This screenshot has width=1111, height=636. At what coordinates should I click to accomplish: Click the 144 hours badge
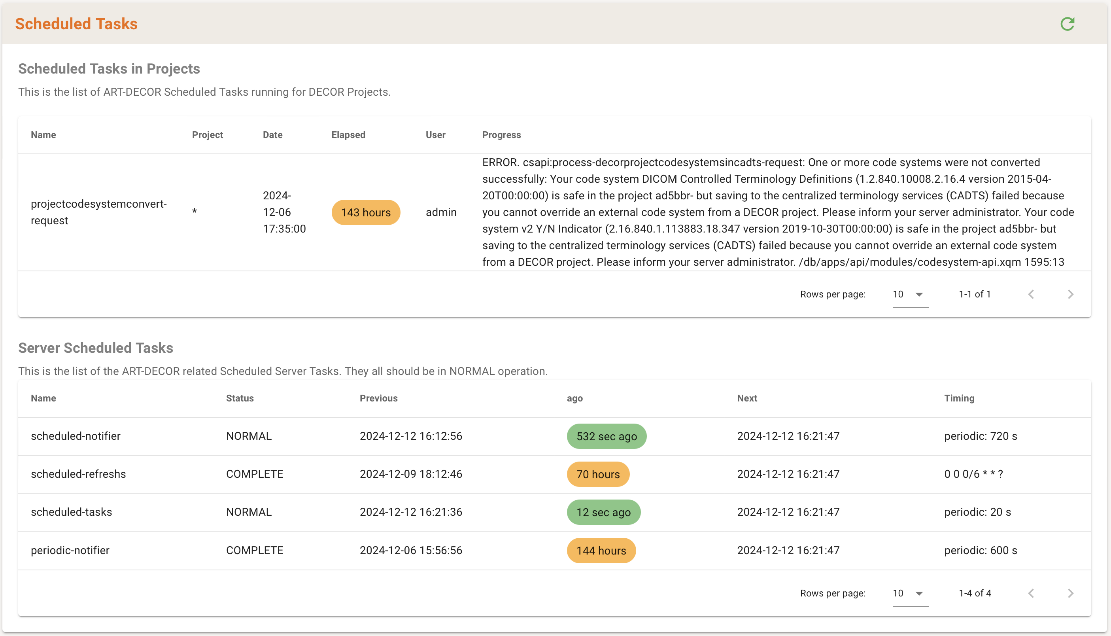[601, 551]
